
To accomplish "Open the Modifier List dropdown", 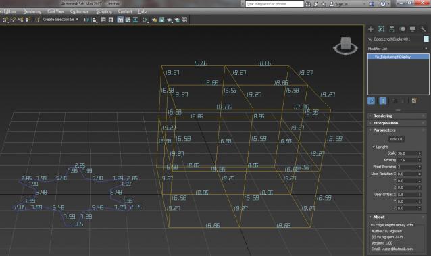I will pyautogui.click(x=398, y=49).
